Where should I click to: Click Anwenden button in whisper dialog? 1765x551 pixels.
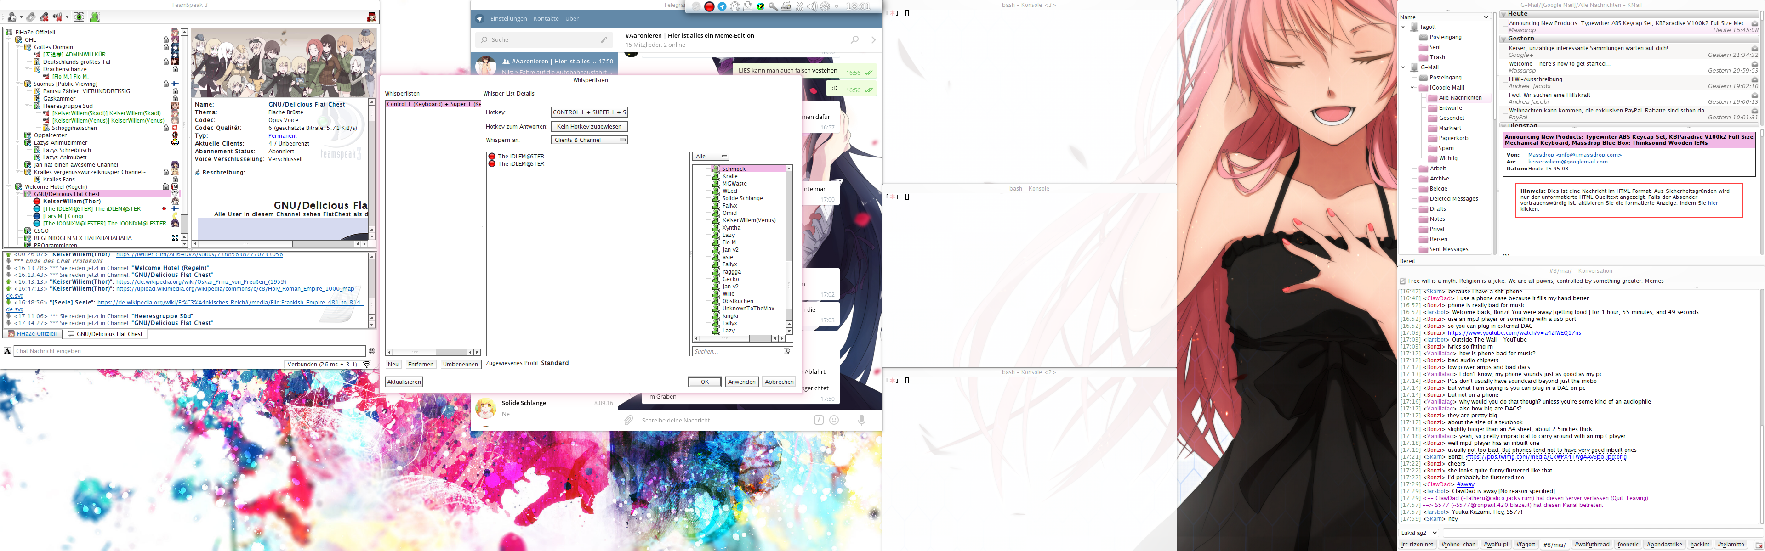742,382
